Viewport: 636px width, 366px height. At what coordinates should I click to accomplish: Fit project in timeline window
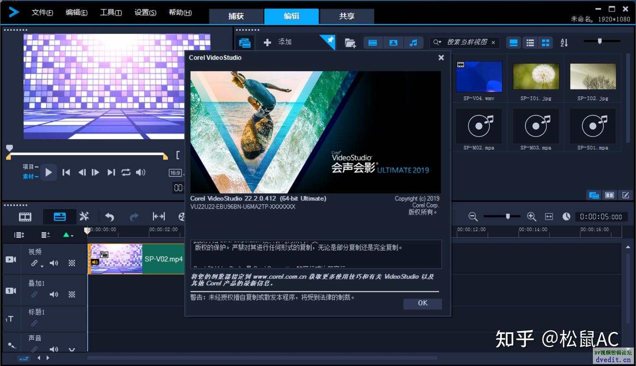[x=549, y=217]
